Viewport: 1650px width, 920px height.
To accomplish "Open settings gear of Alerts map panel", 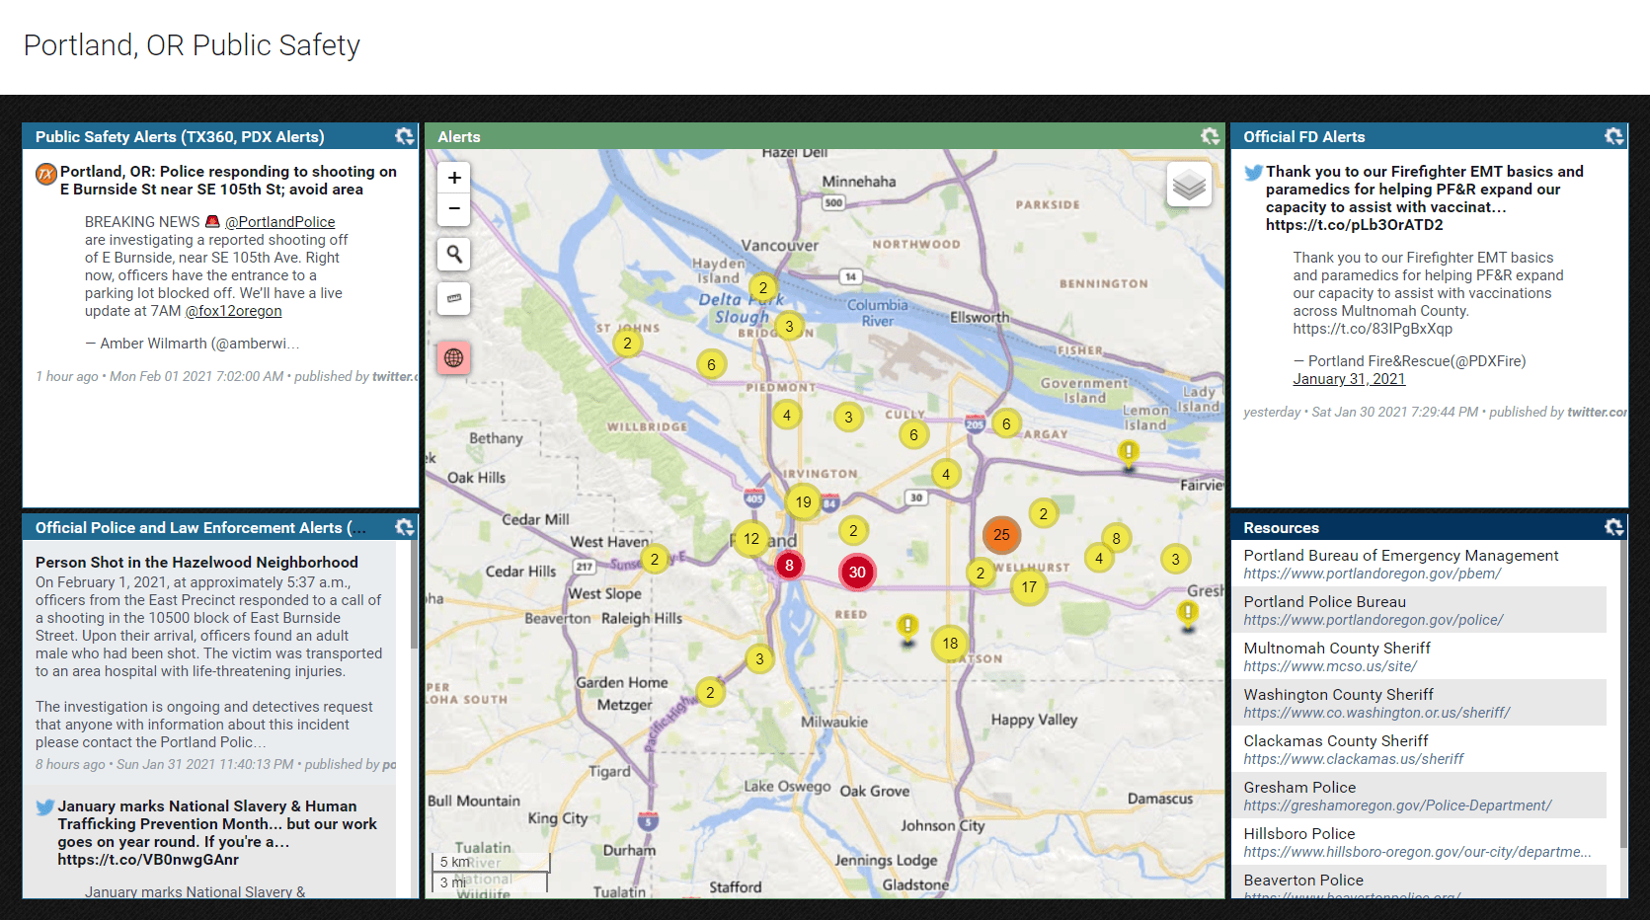I will coord(1210,136).
